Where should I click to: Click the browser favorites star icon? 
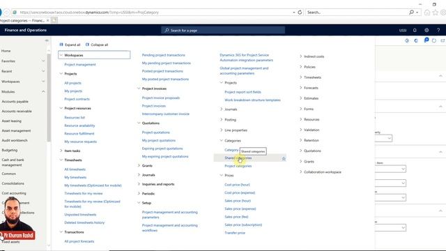(435, 13)
